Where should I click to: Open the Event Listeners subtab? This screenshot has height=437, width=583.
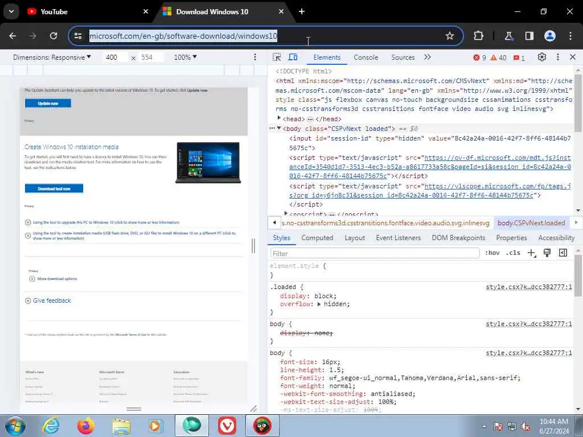point(398,238)
